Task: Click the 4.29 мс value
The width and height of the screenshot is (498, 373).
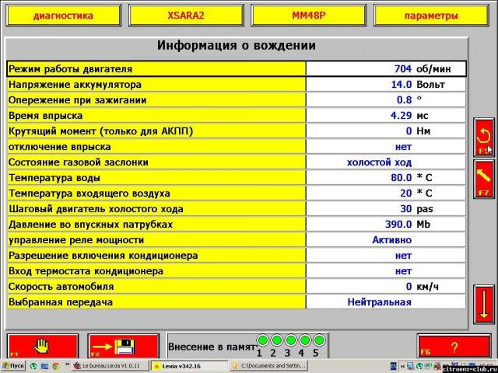Action: [x=409, y=116]
